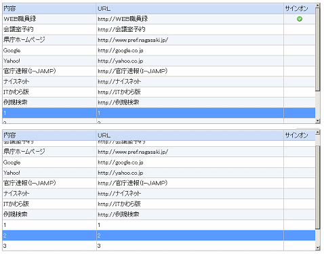Click the green sign-on check icon for WEB職員録
The width and height of the screenshot is (324, 254).
pos(300,19)
